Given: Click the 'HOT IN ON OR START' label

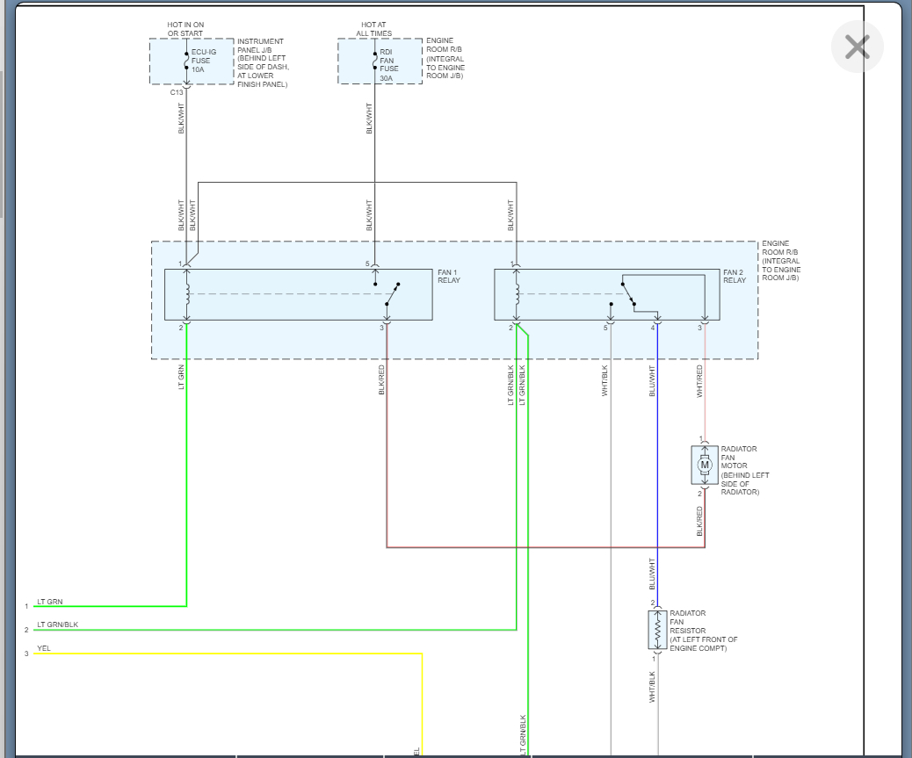Looking at the screenshot, I should tap(185, 30).
